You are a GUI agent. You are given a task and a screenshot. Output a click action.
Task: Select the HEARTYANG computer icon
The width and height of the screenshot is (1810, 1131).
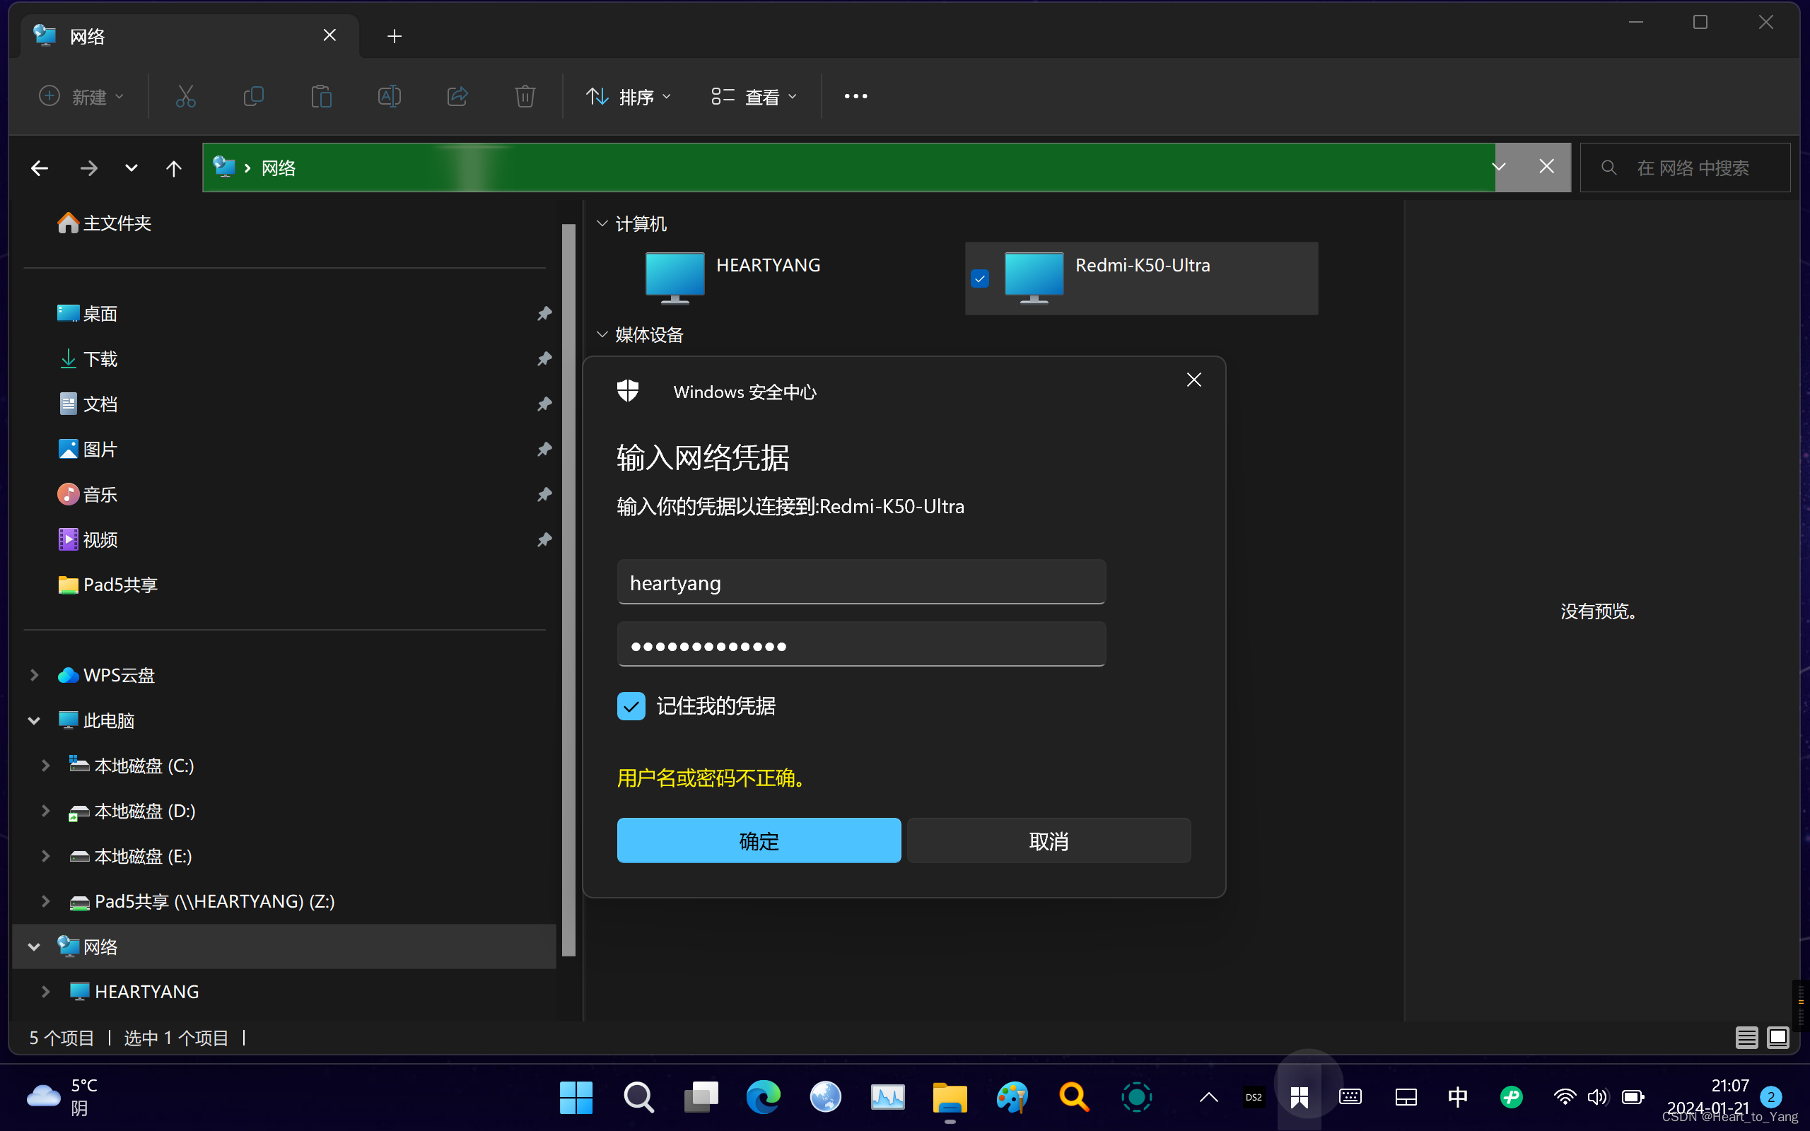coord(675,279)
